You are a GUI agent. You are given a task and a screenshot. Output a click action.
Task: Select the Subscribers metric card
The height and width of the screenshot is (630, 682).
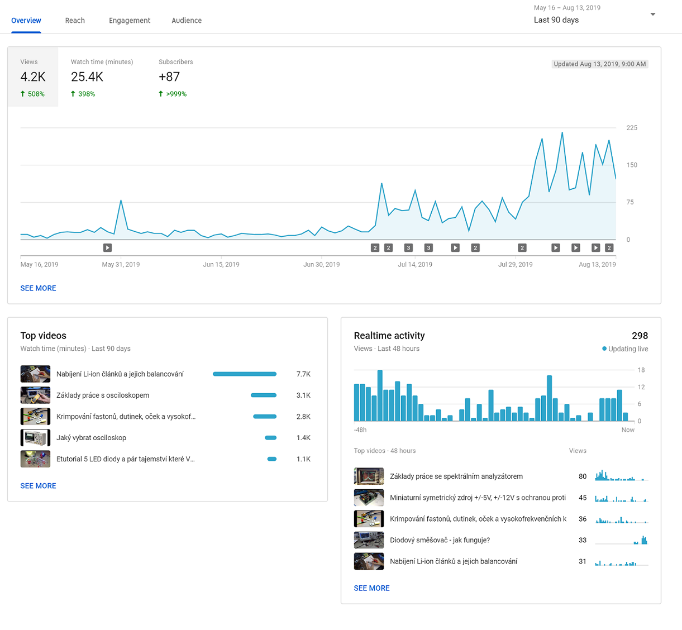pos(175,77)
